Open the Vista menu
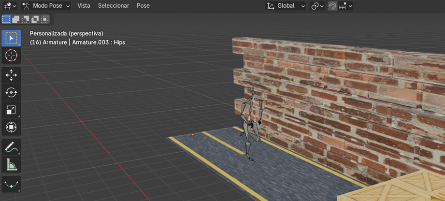 pos(84,6)
